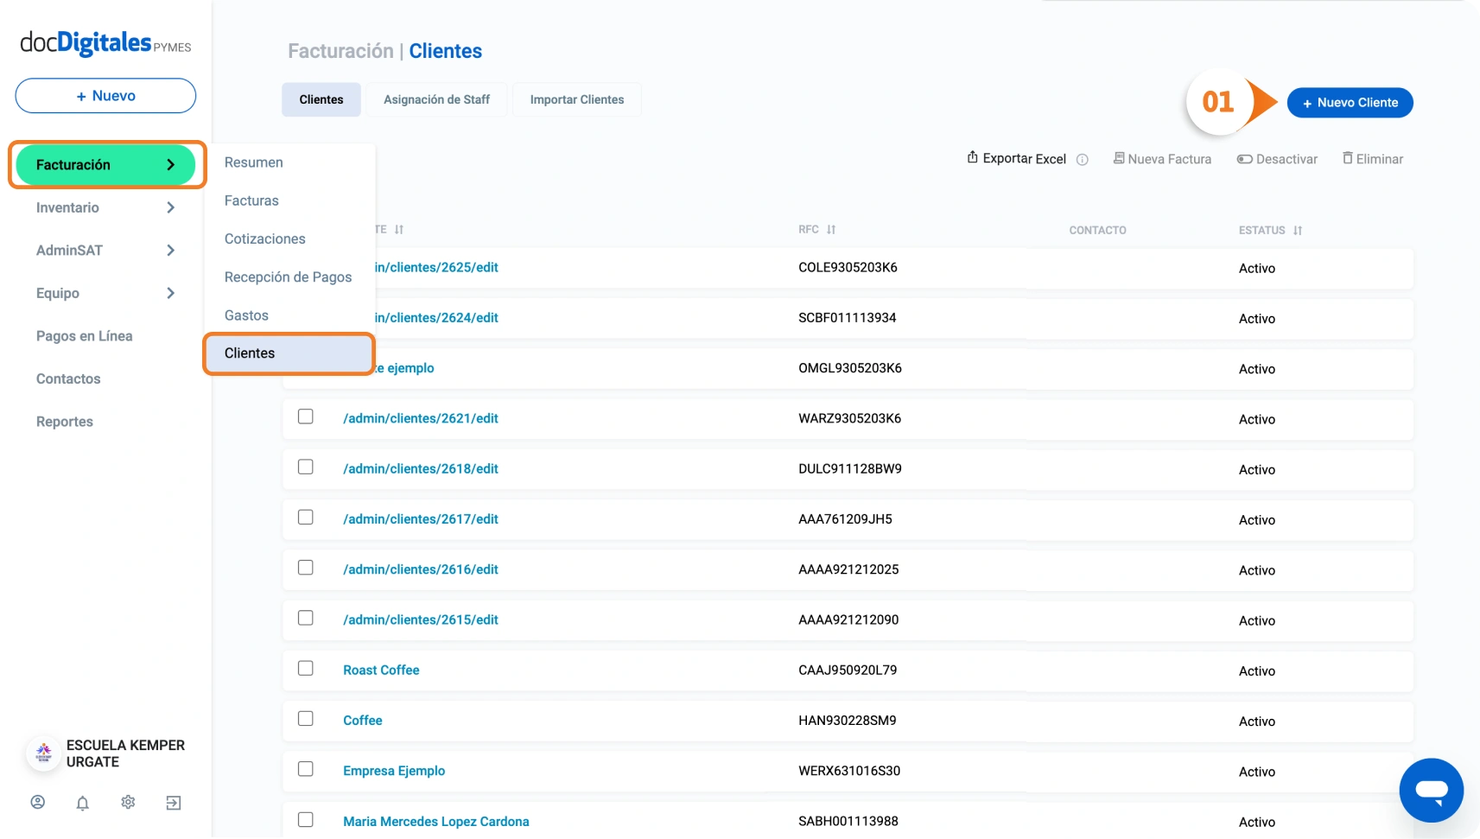This screenshot has height=839, width=1480.
Task: Open Facturas in the submenu
Action: pyautogui.click(x=251, y=200)
